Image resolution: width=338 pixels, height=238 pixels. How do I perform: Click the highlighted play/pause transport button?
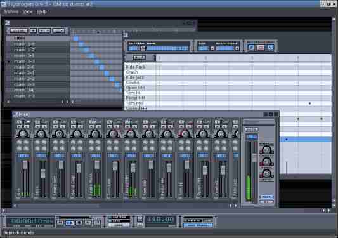69,223
